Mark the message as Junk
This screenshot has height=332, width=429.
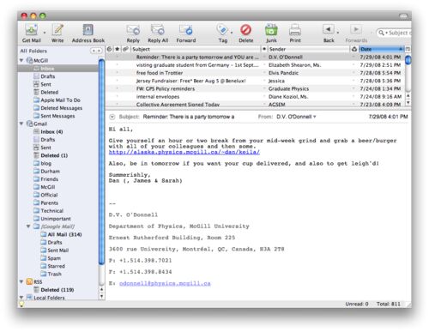(x=271, y=33)
